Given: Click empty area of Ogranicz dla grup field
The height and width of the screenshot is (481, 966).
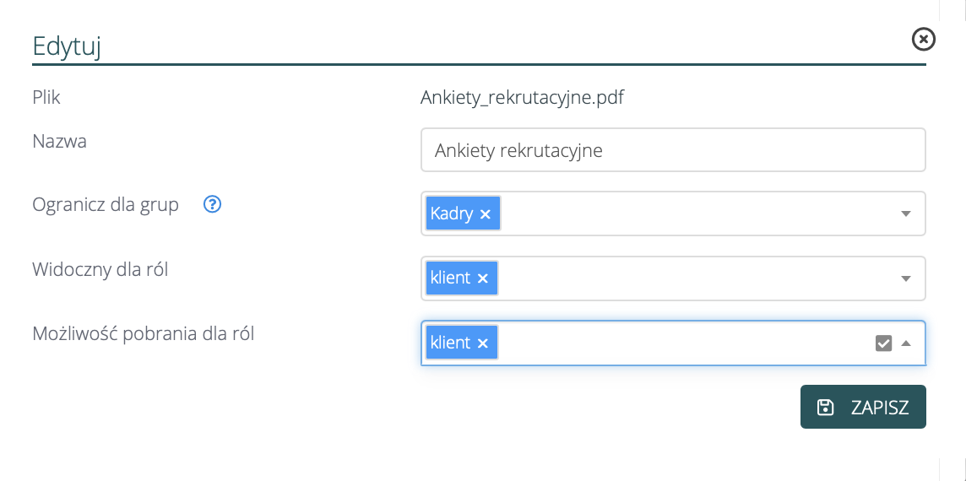Looking at the screenshot, I should [x=692, y=213].
